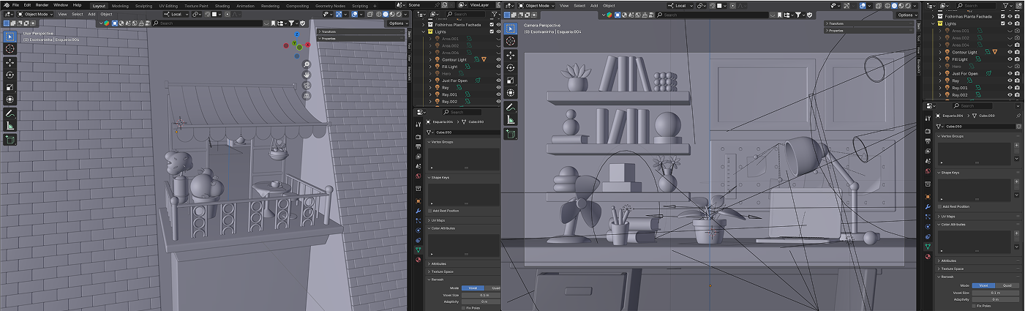
Task: Hide Fill Light in left outliner
Action: click(498, 67)
